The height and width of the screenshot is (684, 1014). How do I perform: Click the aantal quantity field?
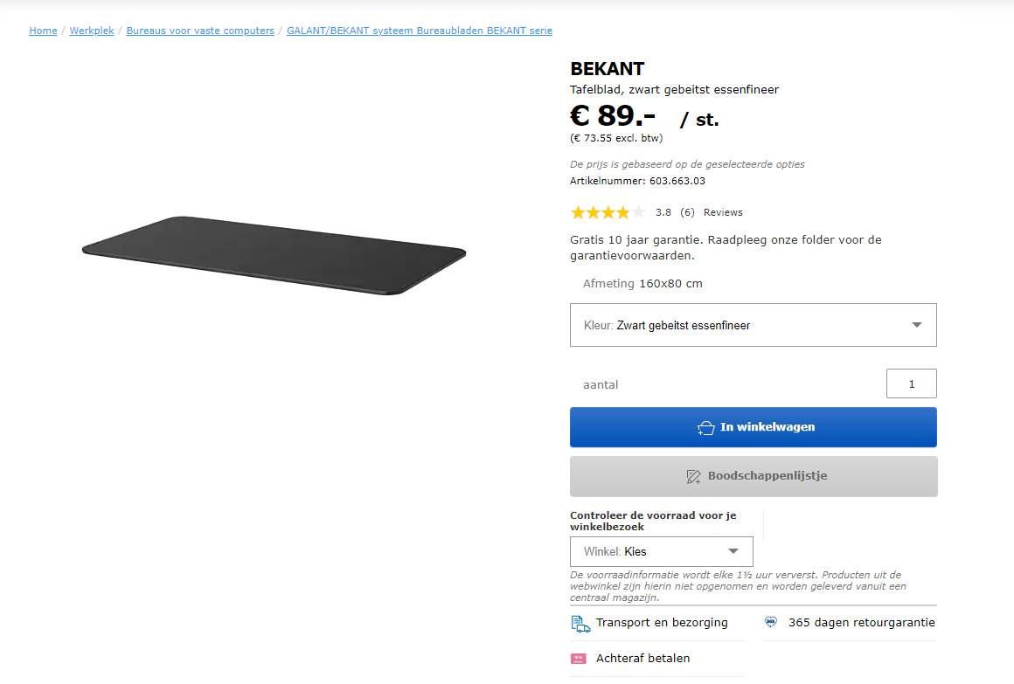pos(911,383)
